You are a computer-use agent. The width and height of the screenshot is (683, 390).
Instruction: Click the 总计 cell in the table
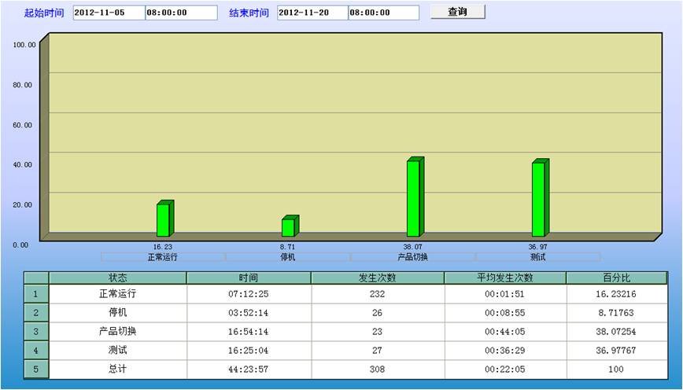(x=117, y=369)
